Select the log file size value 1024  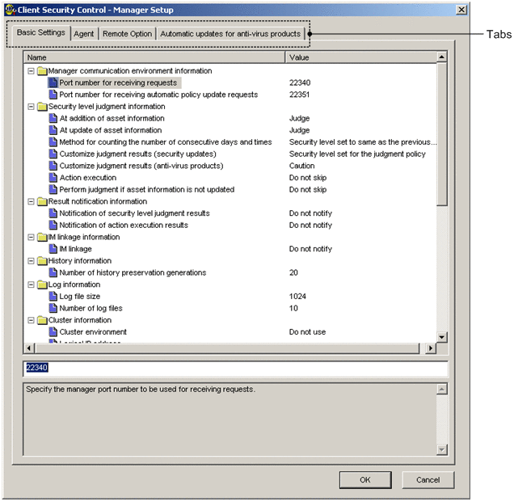pos(297,297)
